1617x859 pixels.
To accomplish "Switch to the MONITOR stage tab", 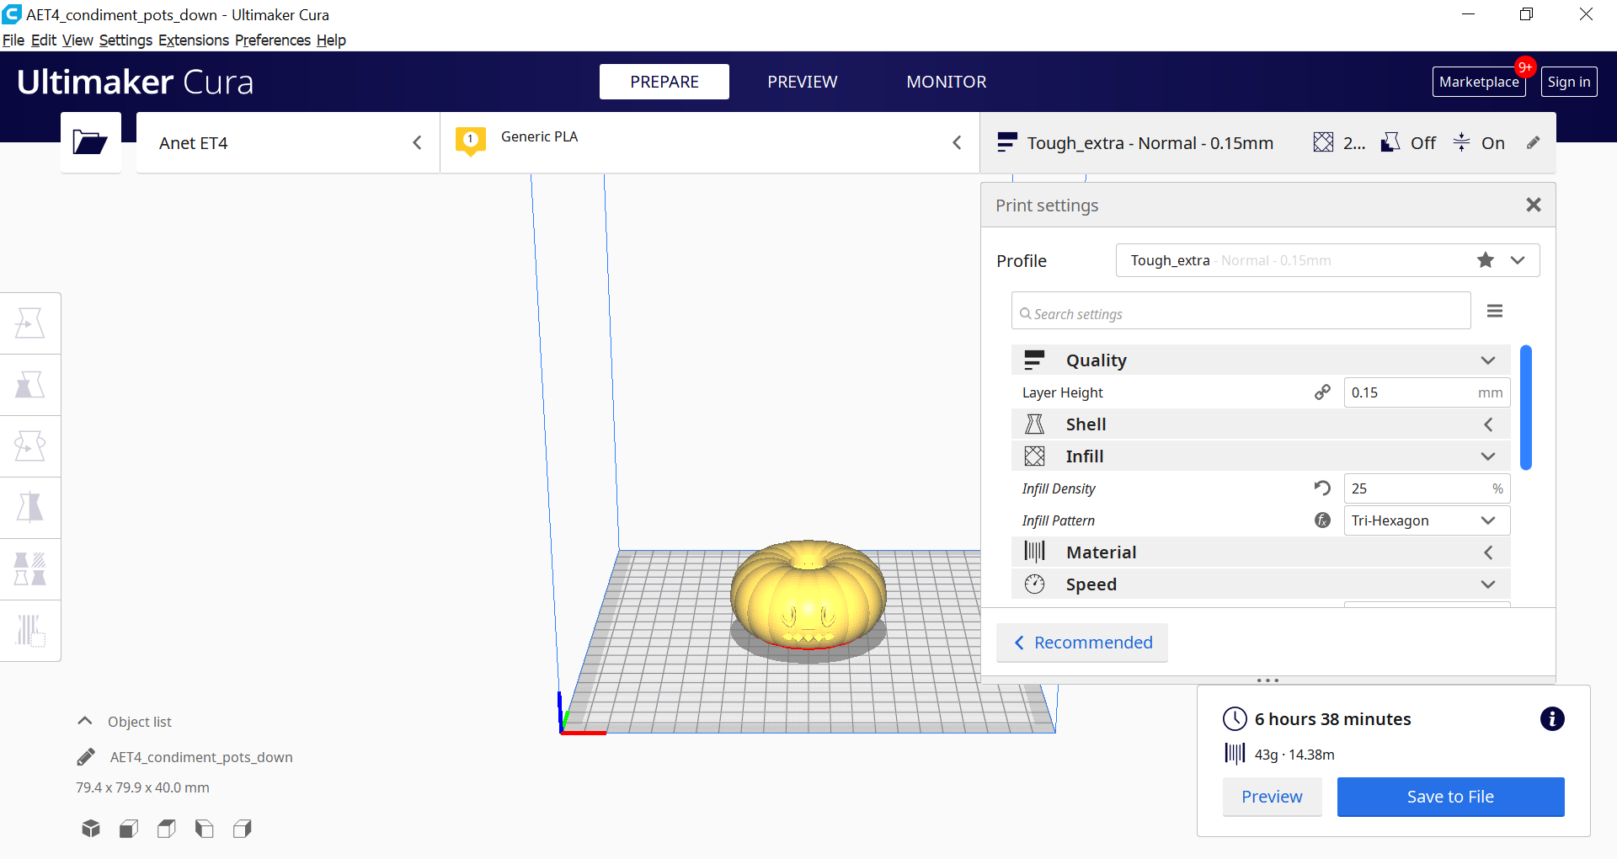I will click(x=947, y=82).
